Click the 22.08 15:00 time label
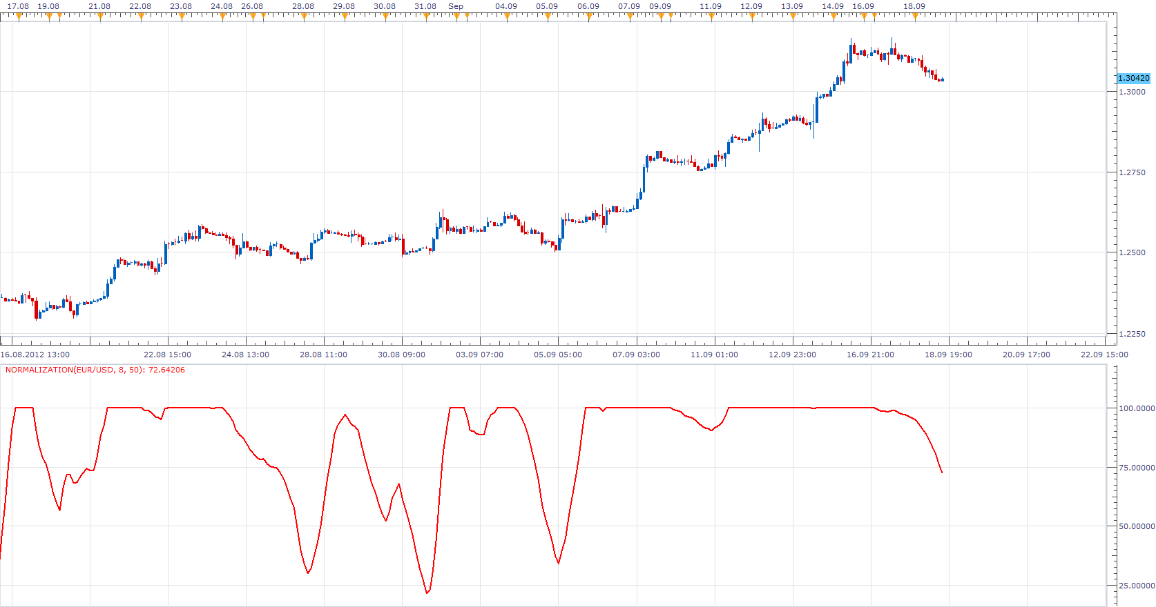The width and height of the screenshot is (1156, 607). 167,355
